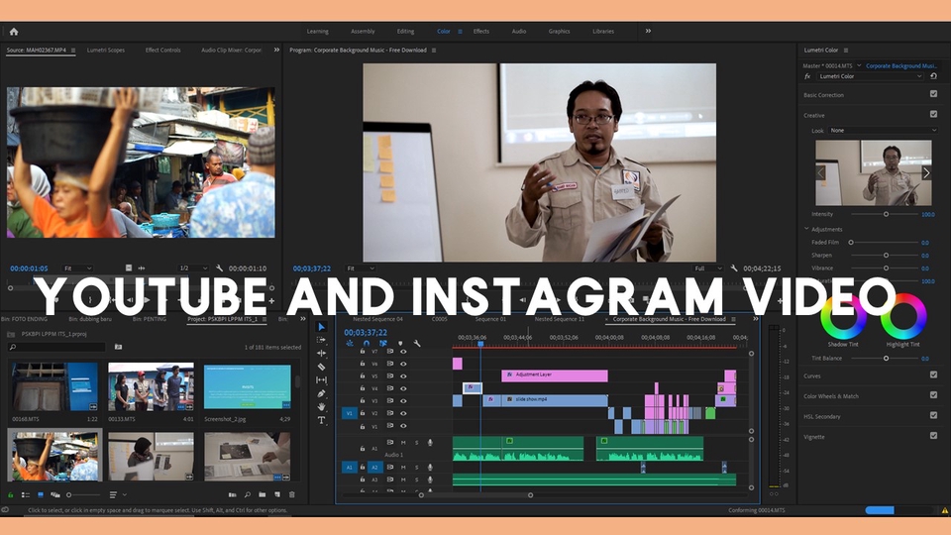Toggle Linked Selection icon in timeline
This screenshot has height=535, width=951.
click(x=383, y=344)
